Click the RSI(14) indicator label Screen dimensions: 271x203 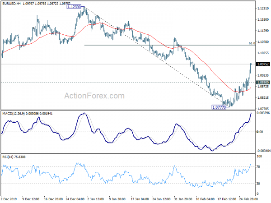point(9,157)
